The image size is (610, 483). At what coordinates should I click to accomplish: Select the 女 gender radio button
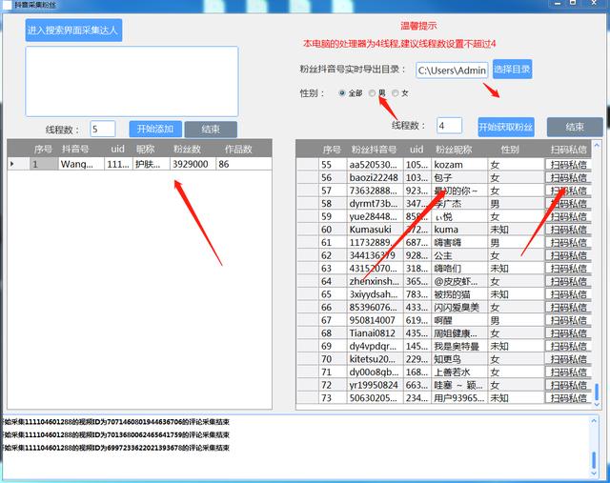click(396, 93)
